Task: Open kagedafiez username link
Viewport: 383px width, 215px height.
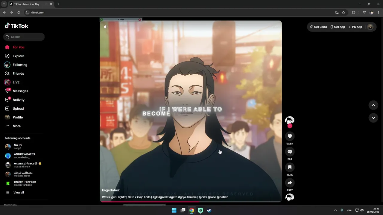Action: (x=111, y=190)
